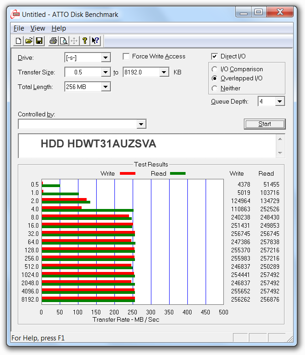Click the Print toolbar icon
305x355 pixels.
click(53, 41)
